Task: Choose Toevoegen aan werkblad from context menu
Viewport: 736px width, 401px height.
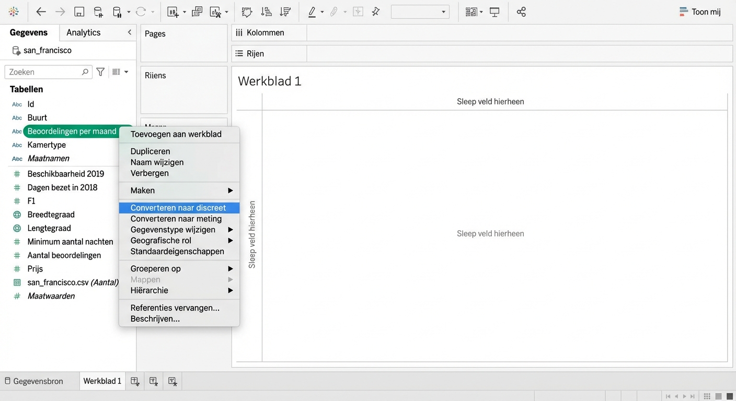Action: click(176, 134)
